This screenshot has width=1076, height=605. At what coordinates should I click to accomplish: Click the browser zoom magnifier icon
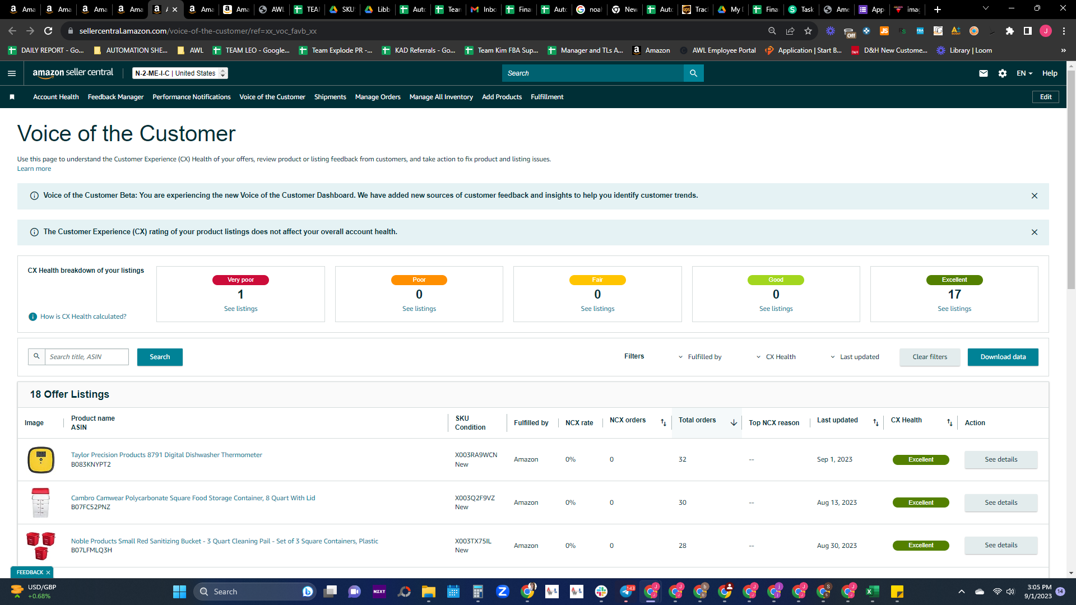point(772,31)
